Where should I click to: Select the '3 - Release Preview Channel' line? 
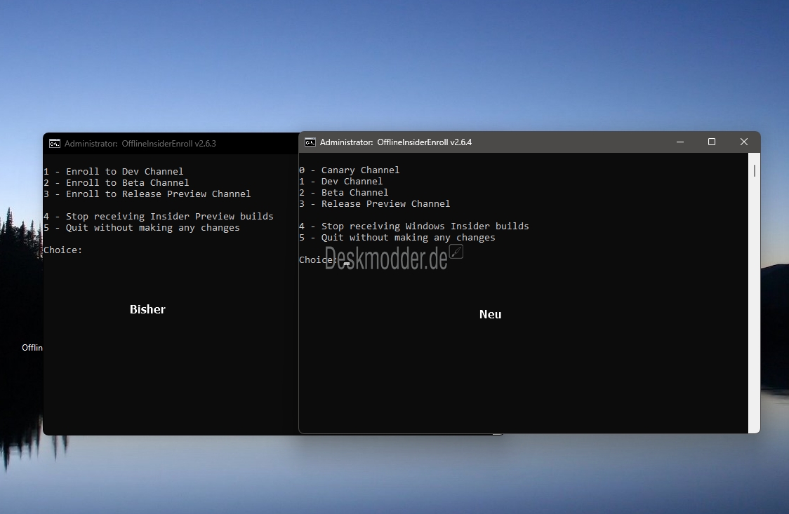coord(374,203)
